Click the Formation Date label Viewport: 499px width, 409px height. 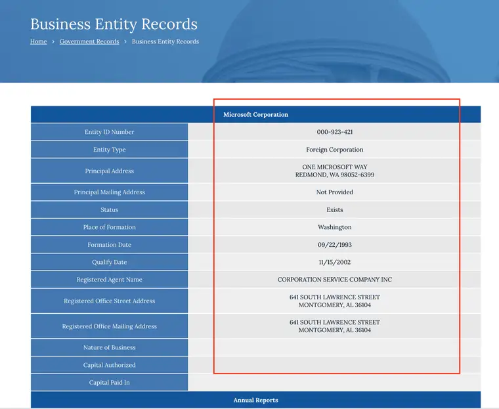[x=110, y=244]
